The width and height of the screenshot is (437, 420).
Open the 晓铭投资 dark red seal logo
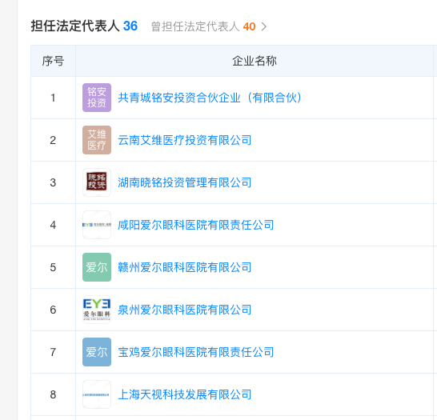pyautogui.click(x=97, y=182)
